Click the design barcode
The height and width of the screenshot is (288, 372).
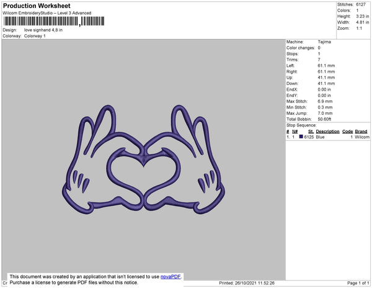[x=54, y=21]
